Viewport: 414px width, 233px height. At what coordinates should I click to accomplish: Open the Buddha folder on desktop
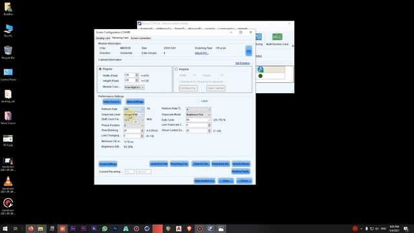point(8,9)
